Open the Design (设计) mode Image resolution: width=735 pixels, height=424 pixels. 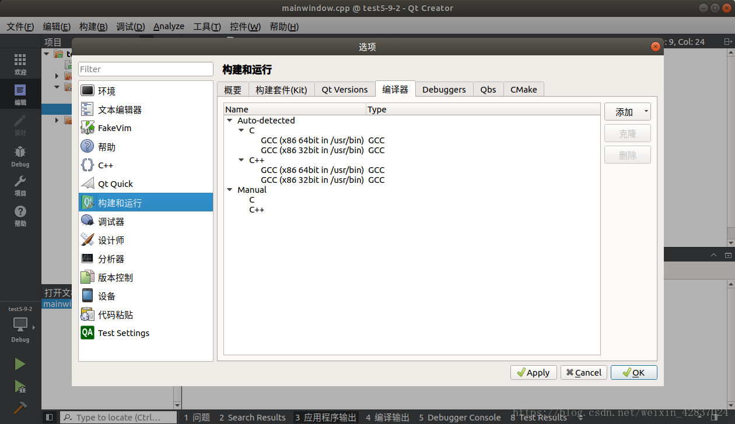20,125
